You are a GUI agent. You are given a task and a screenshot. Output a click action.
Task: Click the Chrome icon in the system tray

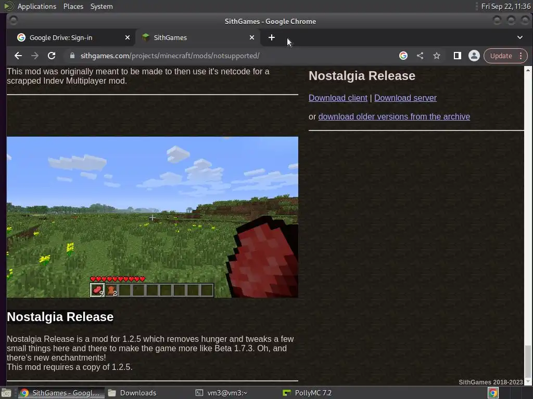[x=493, y=393]
